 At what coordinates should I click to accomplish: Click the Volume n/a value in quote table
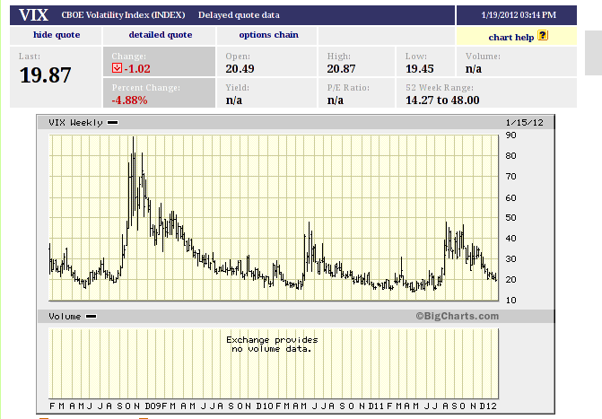(x=474, y=69)
